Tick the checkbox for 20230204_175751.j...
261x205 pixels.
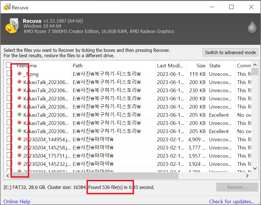pyautogui.click(x=10, y=155)
